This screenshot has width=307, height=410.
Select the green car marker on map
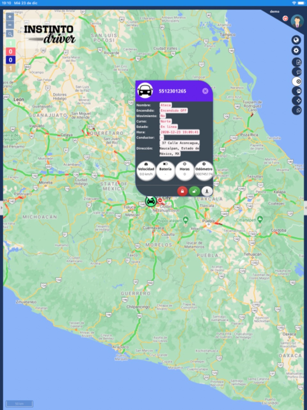(151, 201)
